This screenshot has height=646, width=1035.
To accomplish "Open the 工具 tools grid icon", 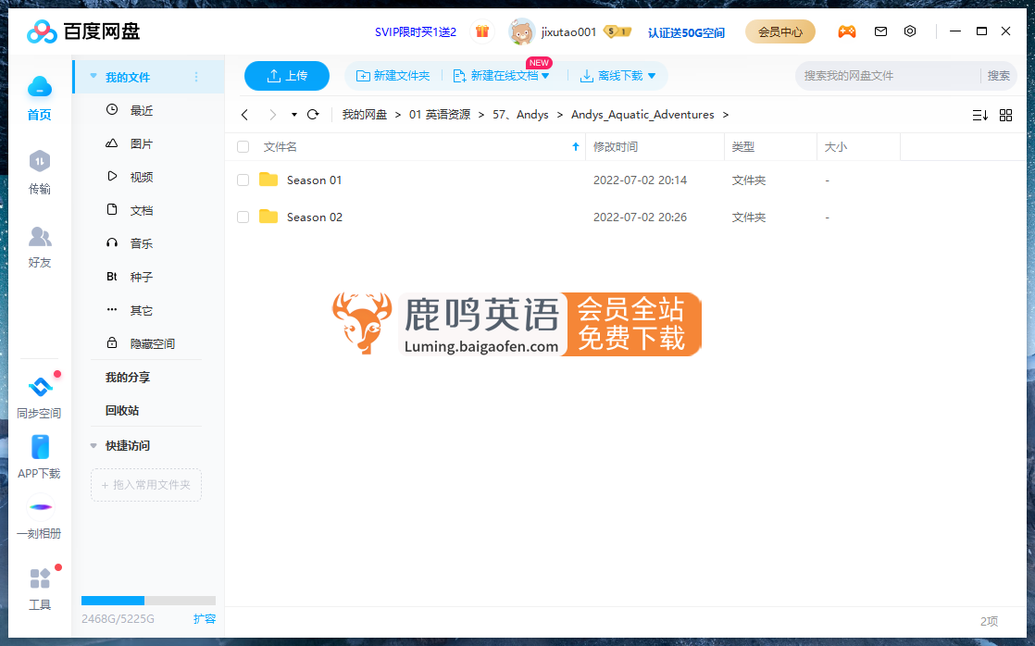I will click(40, 578).
